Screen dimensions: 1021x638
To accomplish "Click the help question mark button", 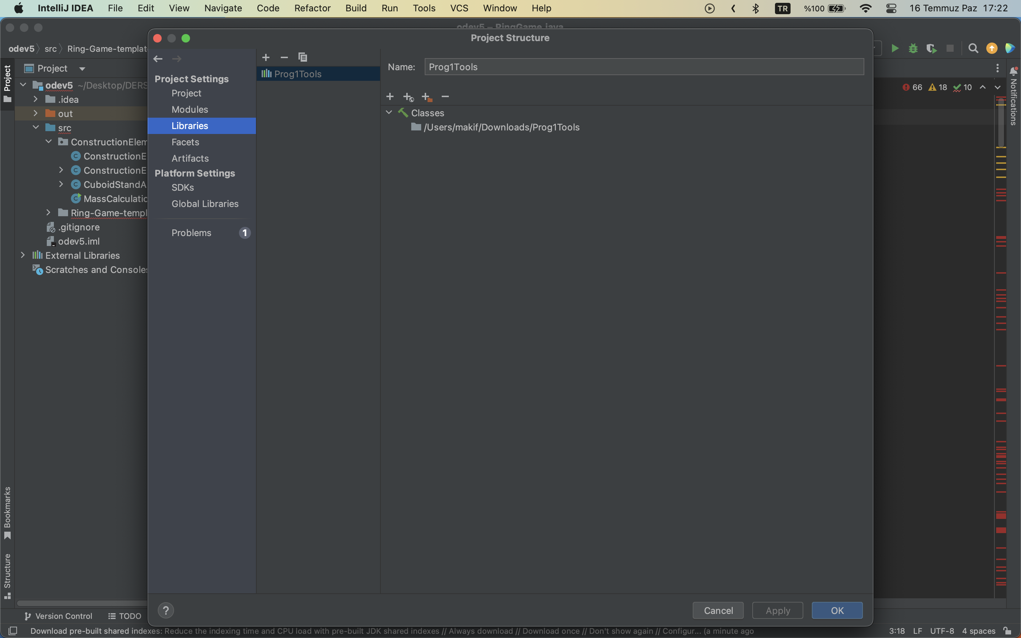I will pos(166,610).
